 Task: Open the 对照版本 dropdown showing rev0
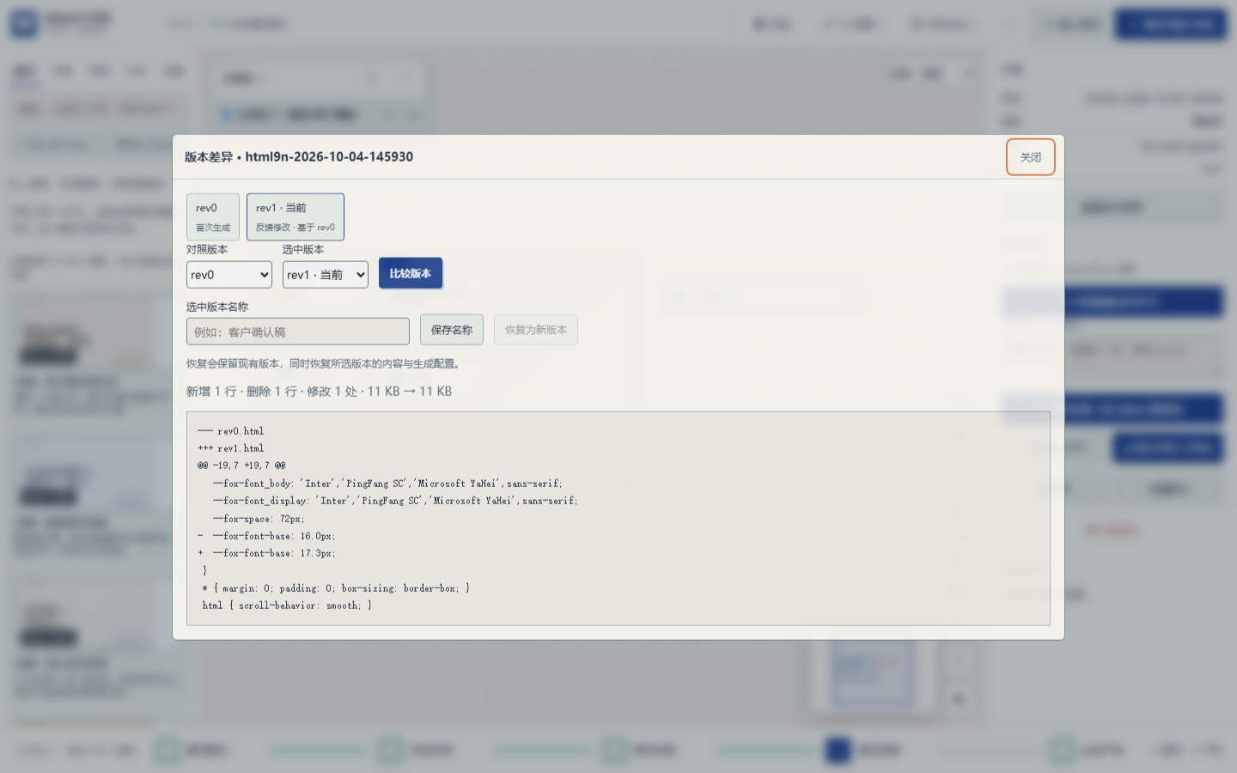pos(229,275)
